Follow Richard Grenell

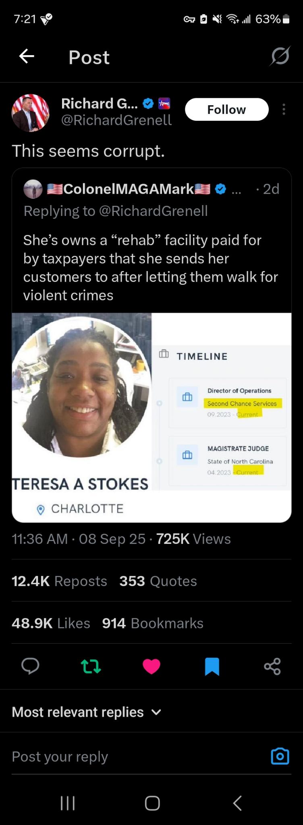click(227, 109)
